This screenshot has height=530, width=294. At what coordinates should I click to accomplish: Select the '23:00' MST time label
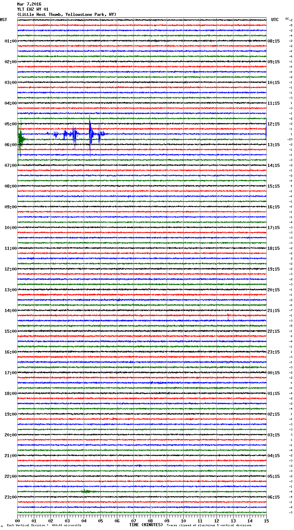click(x=10, y=497)
